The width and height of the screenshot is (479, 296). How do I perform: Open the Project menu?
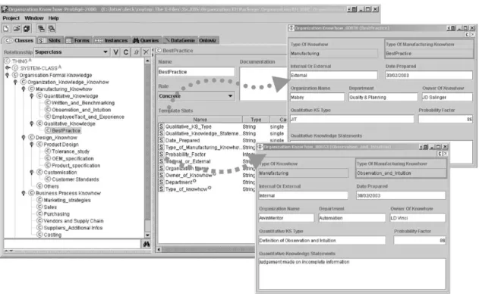pos(11,18)
